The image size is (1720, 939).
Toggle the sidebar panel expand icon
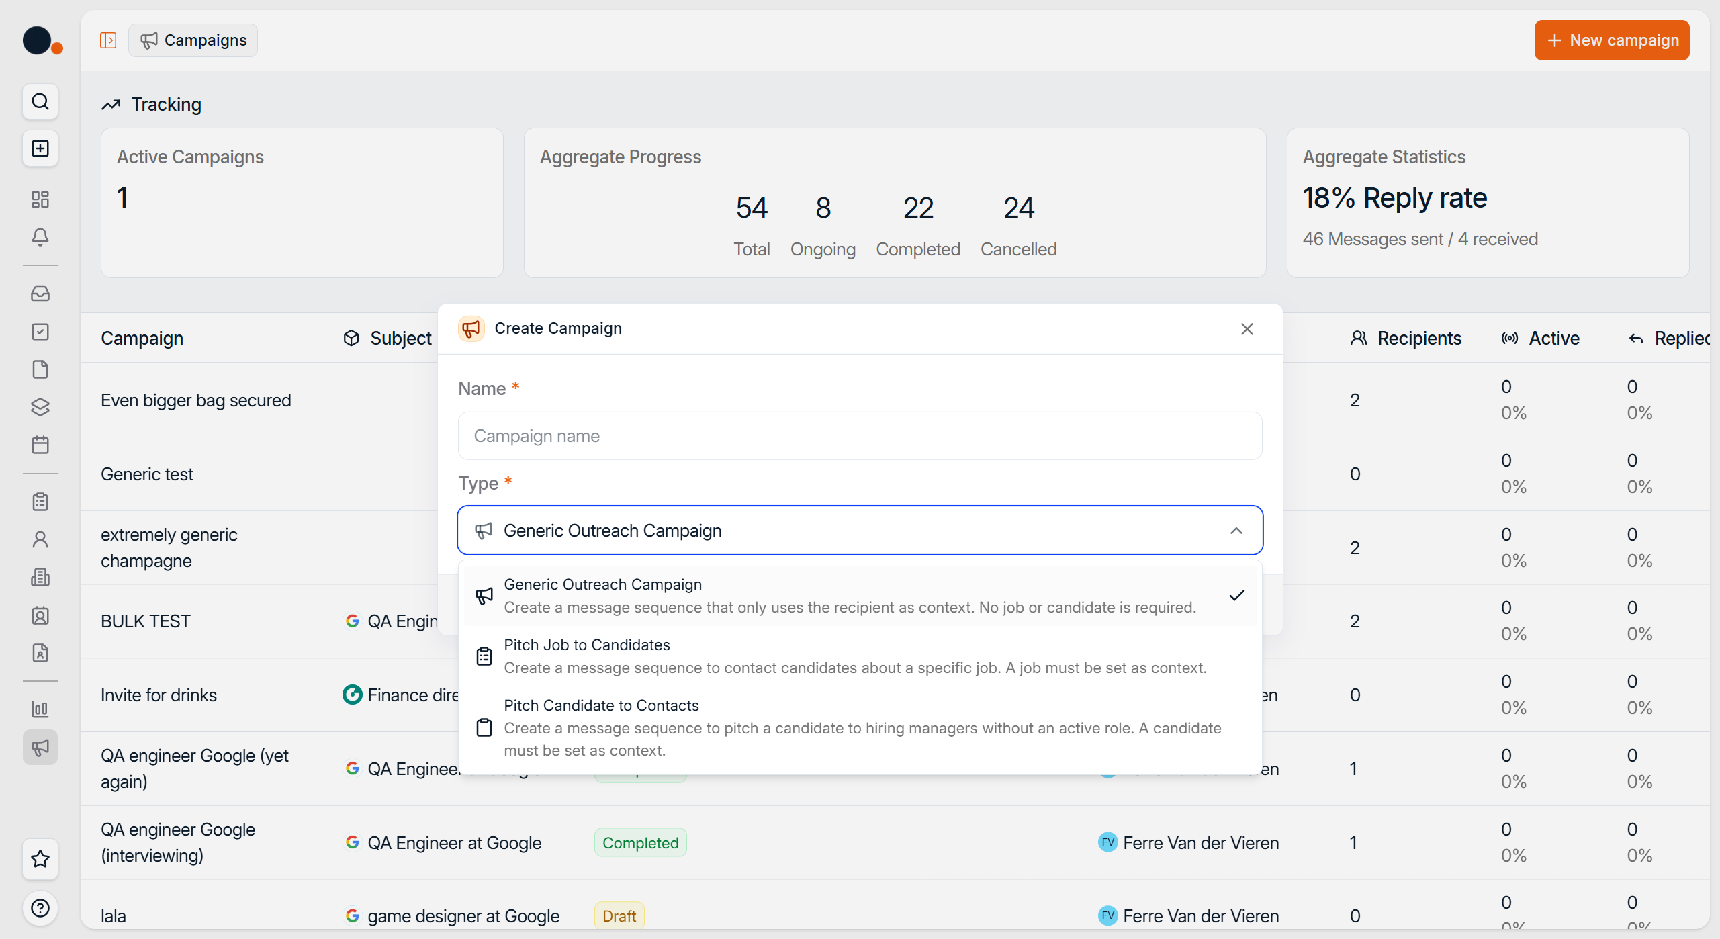click(108, 40)
